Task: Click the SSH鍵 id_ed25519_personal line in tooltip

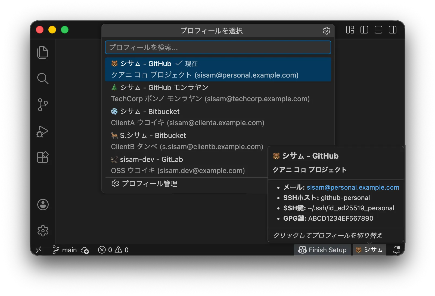Action: pyautogui.click(x=339, y=208)
